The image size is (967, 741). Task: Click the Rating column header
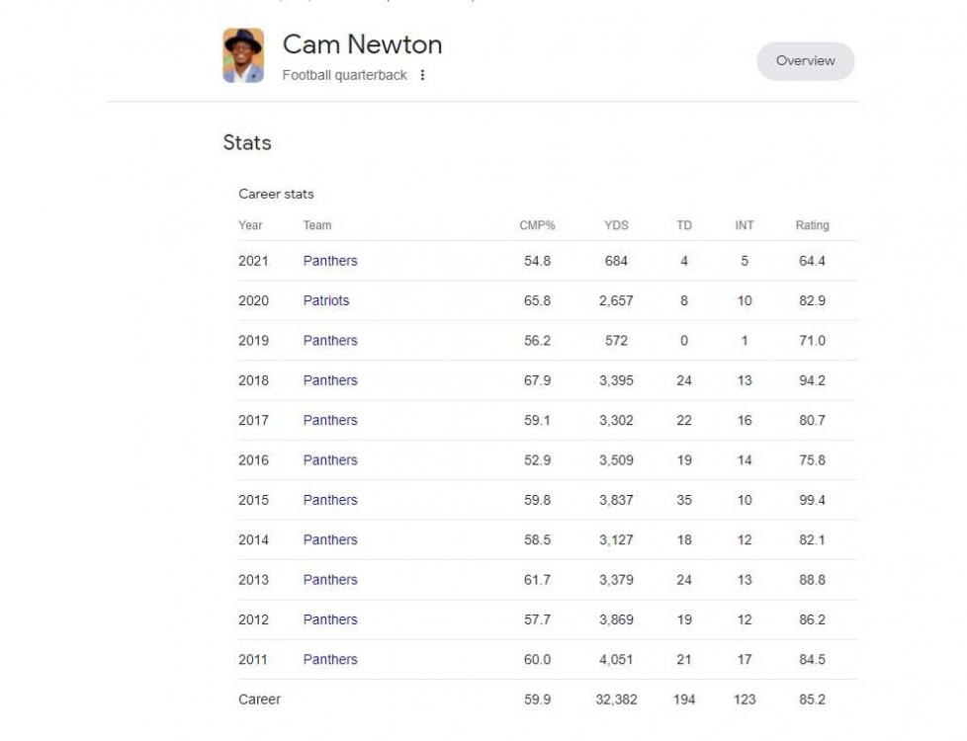(x=813, y=225)
